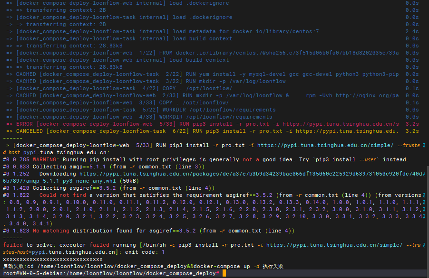Image resolution: width=429 pixels, height=278 pixels.
Task: Click 'load metadata for docker.io/library/centos:7' line
Action: pyautogui.click(x=212, y=32)
